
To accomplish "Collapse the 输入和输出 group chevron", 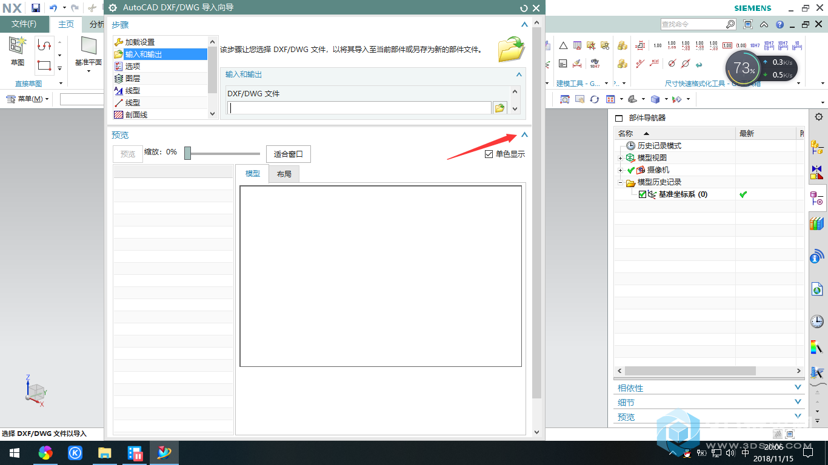I will (x=519, y=74).
